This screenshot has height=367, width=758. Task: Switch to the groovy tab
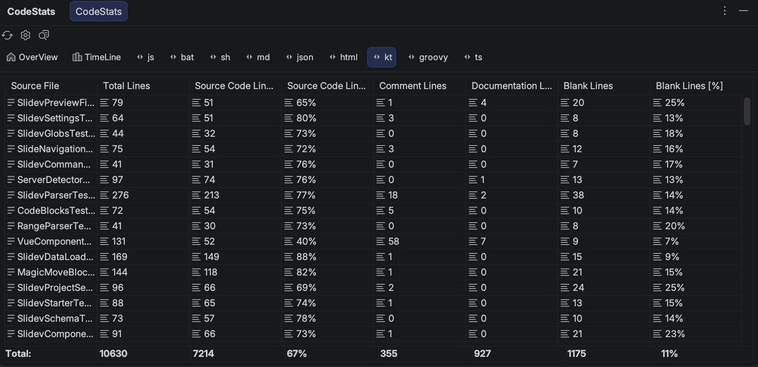click(428, 57)
